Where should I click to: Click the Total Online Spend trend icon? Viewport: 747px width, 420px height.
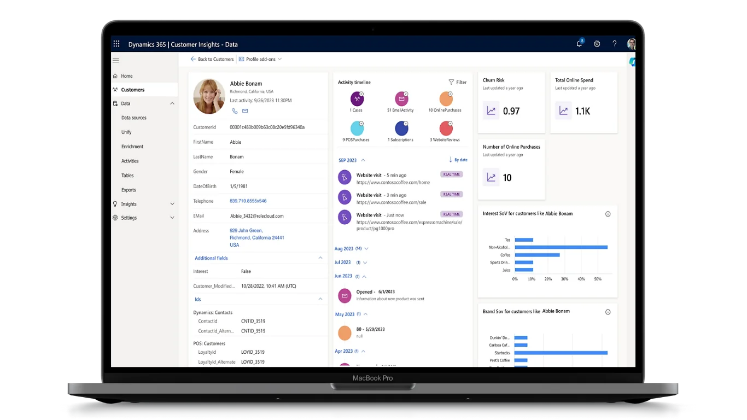[x=563, y=111]
